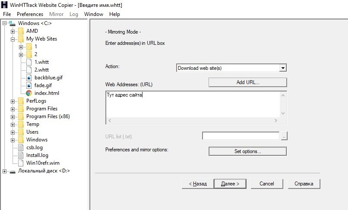Image resolution: width=348 pixels, height=210 pixels.
Task: Click the Add URL... button
Action: pos(248,82)
